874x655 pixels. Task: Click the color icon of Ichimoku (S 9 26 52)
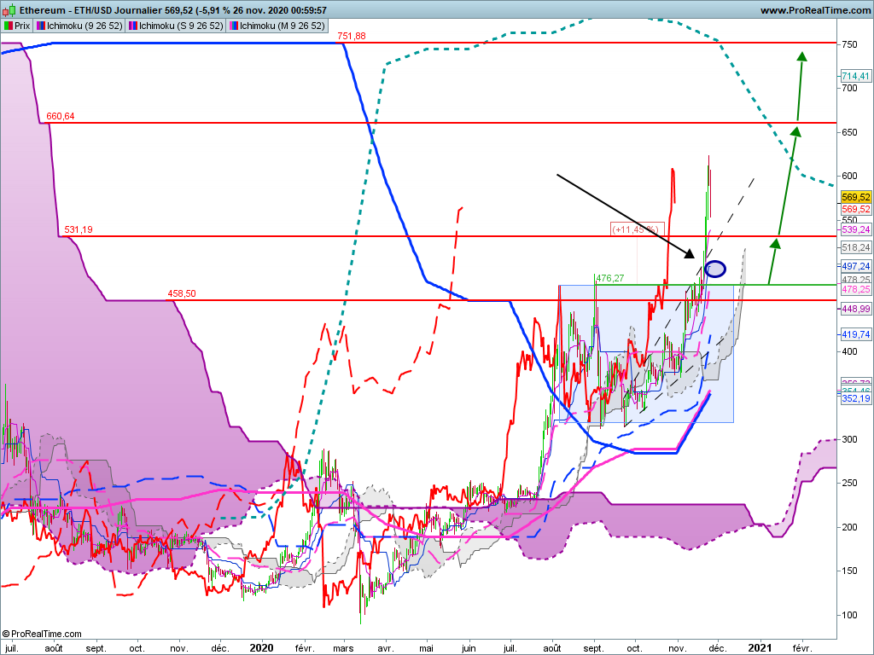[133, 26]
